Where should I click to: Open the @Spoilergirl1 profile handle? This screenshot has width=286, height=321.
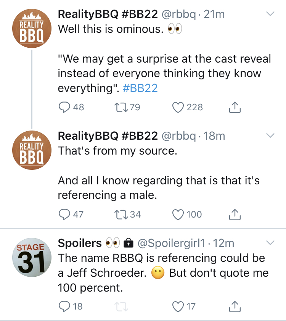[x=171, y=243]
